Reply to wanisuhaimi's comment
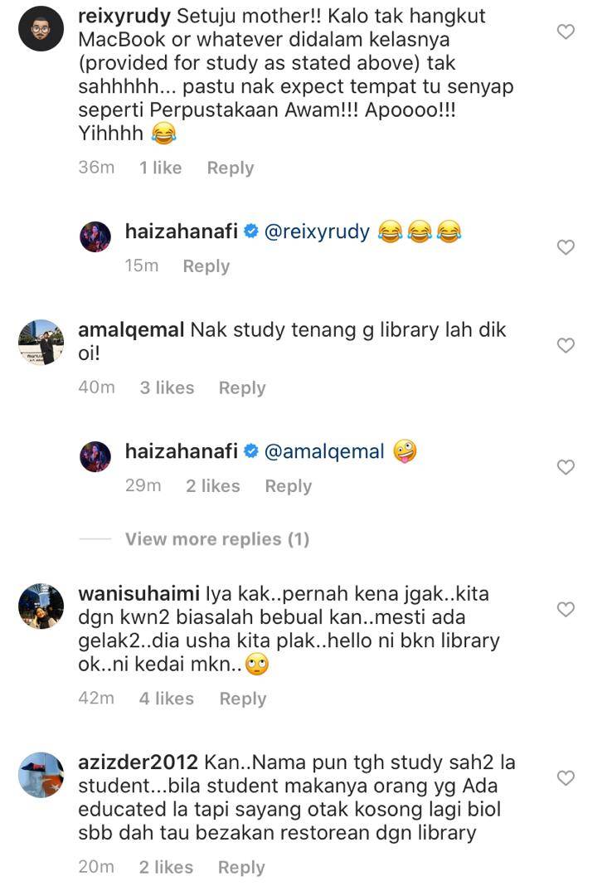The image size is (607, 896). [x=243, y=699]
